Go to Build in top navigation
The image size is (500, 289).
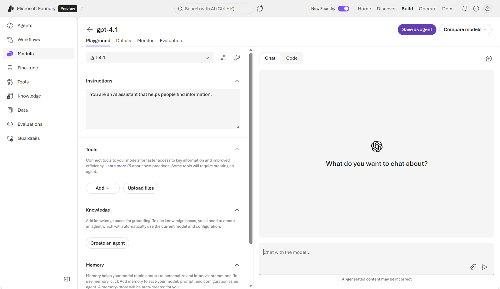click(407, 9)
